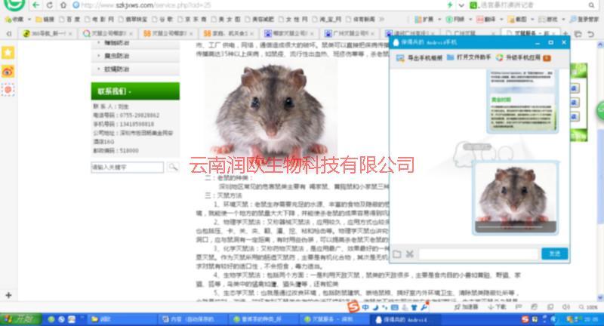Click the chat message input field
604x326 pixels.
pos(478,254)
